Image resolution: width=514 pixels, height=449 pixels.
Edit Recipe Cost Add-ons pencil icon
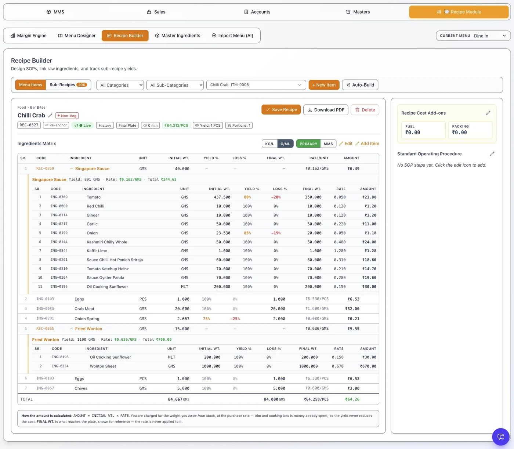(x=488, y=113)
